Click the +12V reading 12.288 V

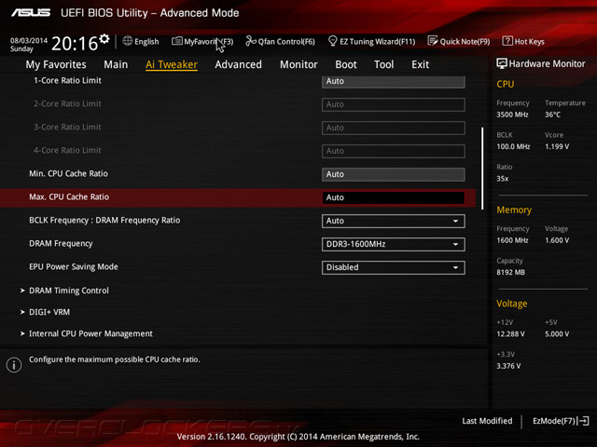pyautogui.click(x=510, y=334)
